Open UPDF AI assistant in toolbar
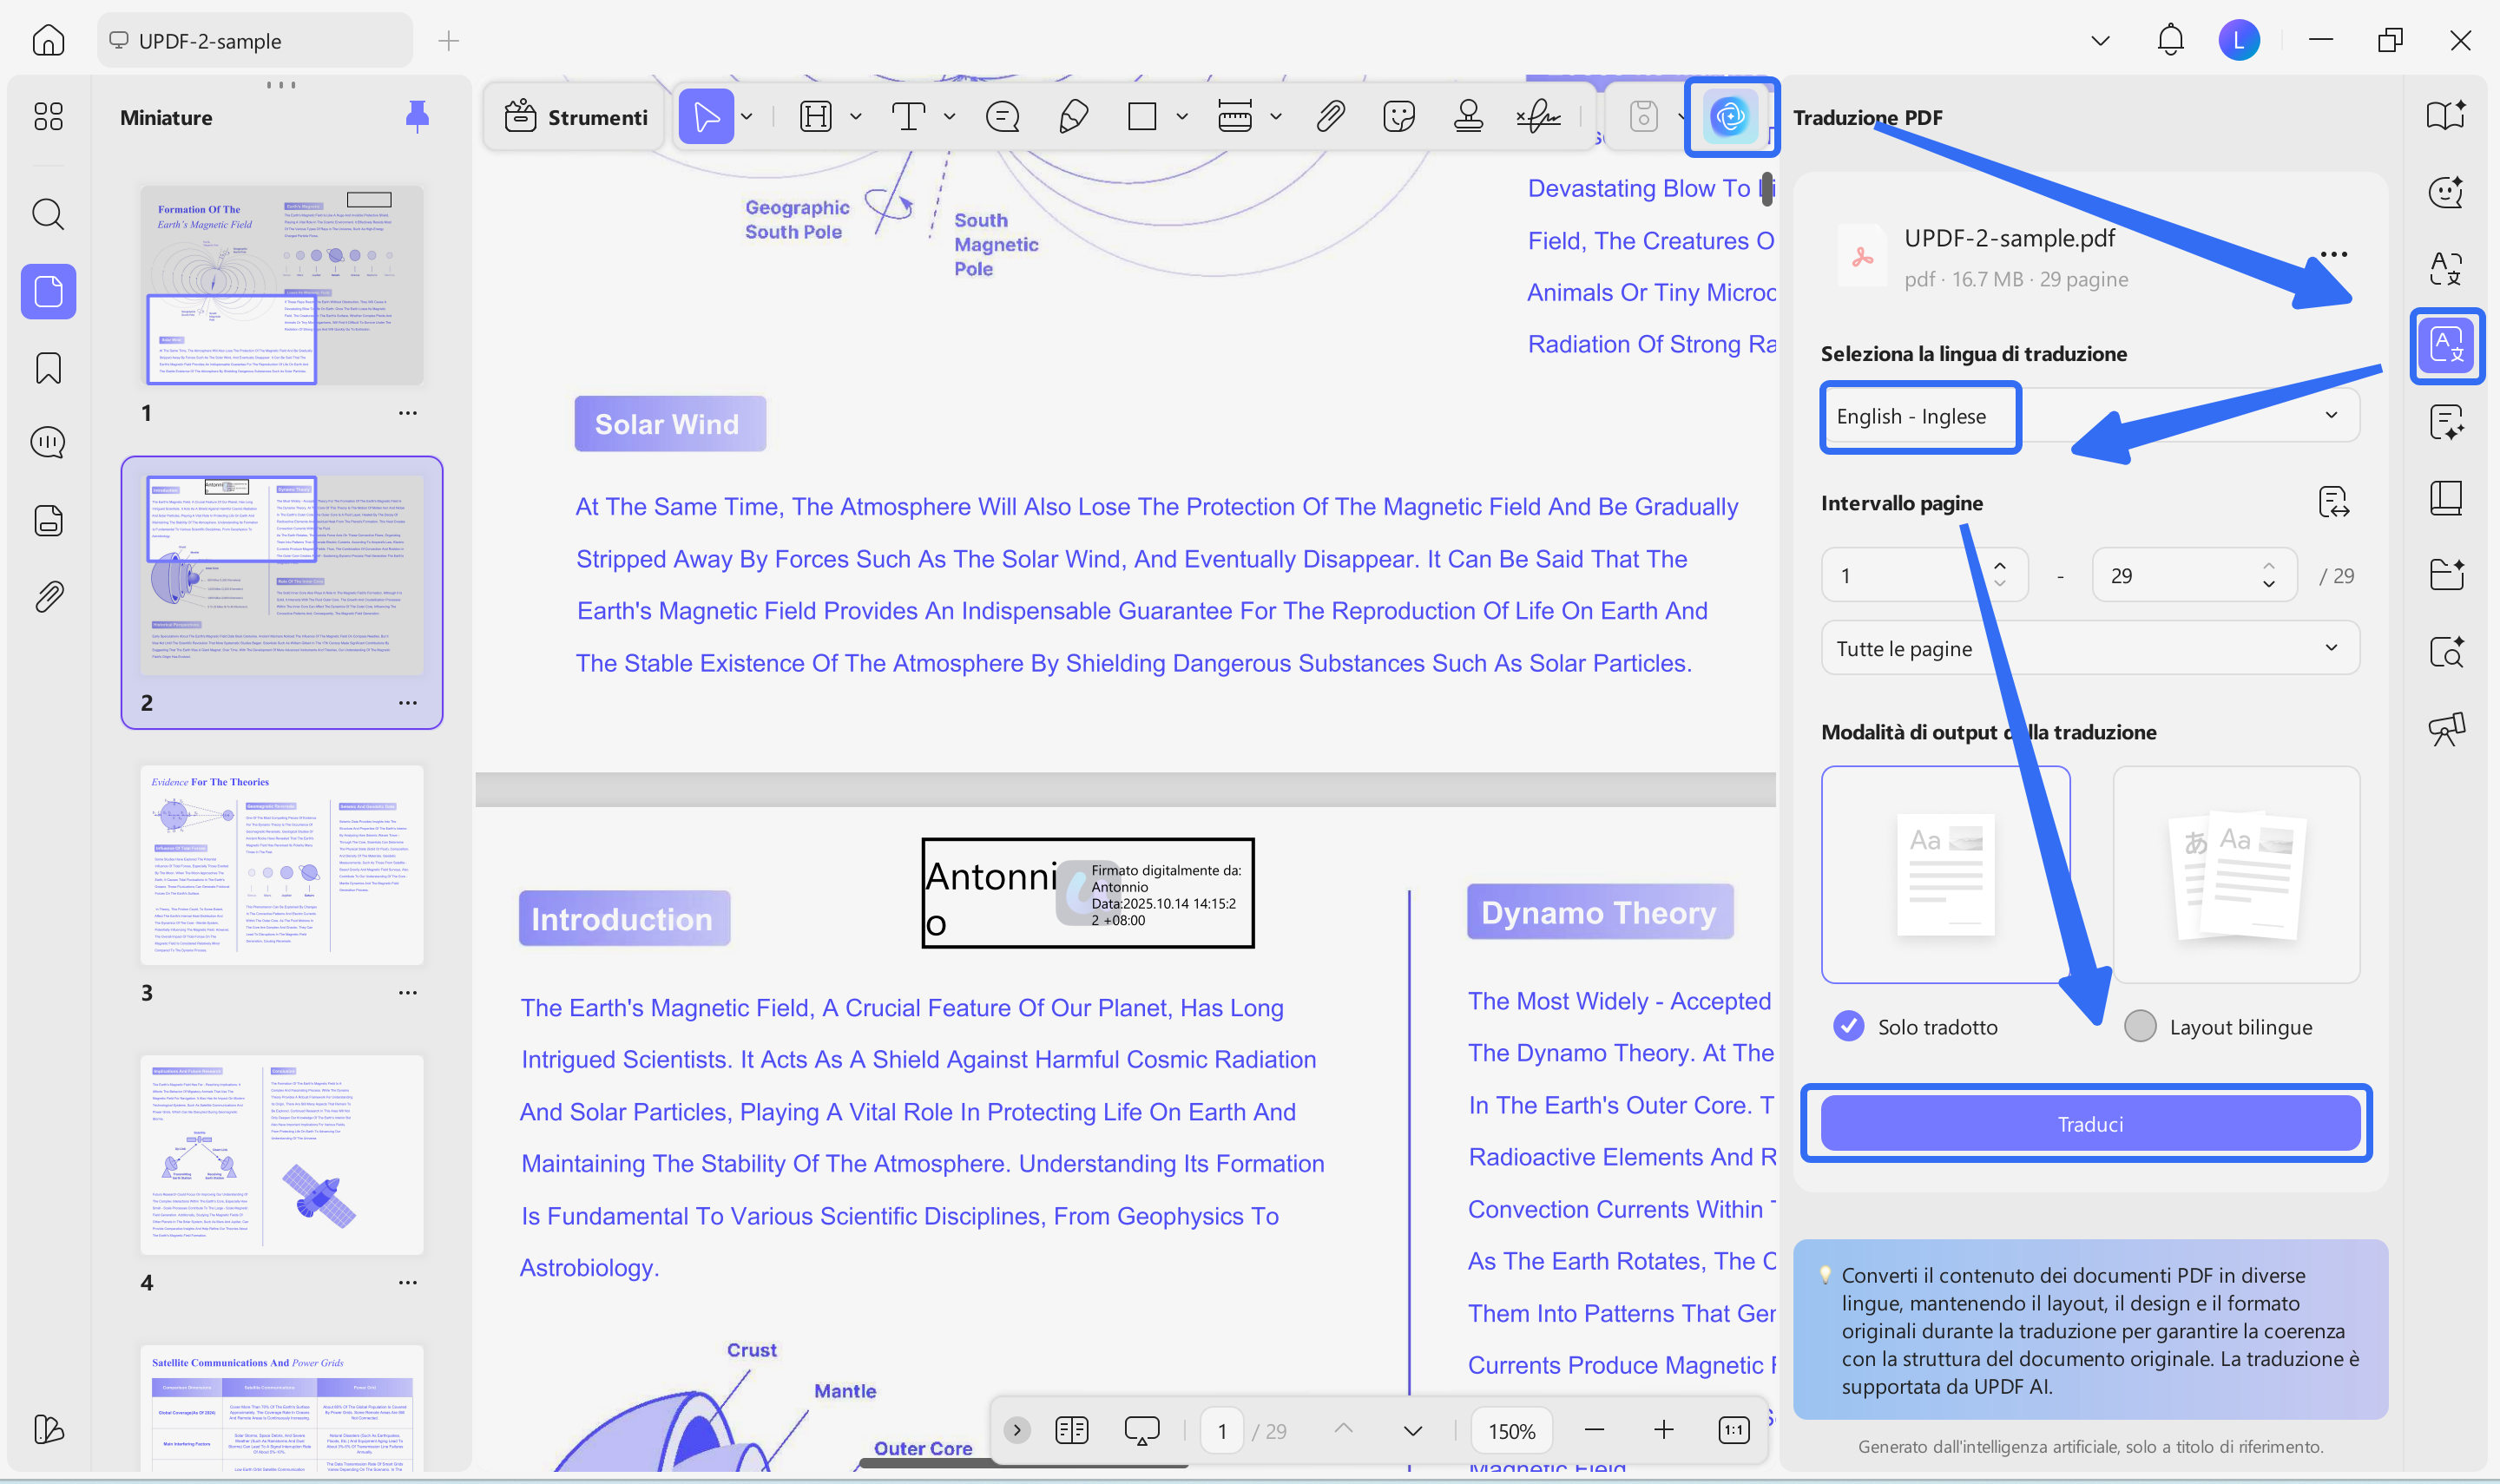 pyautogui.click(x=1730, y=117)
